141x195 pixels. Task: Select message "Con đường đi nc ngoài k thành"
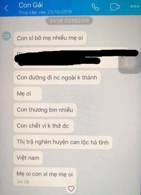coord(57,78)
